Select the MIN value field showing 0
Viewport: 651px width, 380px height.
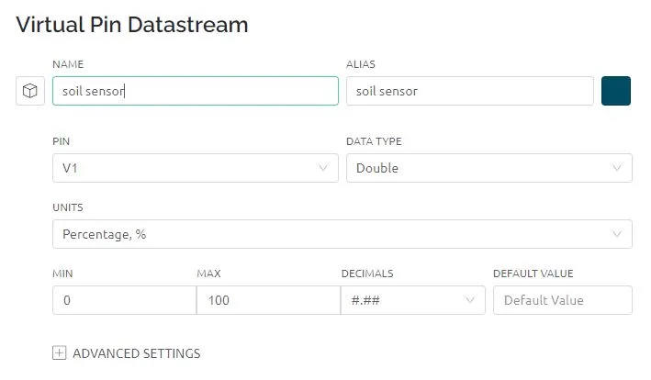[x=124, y=300]
